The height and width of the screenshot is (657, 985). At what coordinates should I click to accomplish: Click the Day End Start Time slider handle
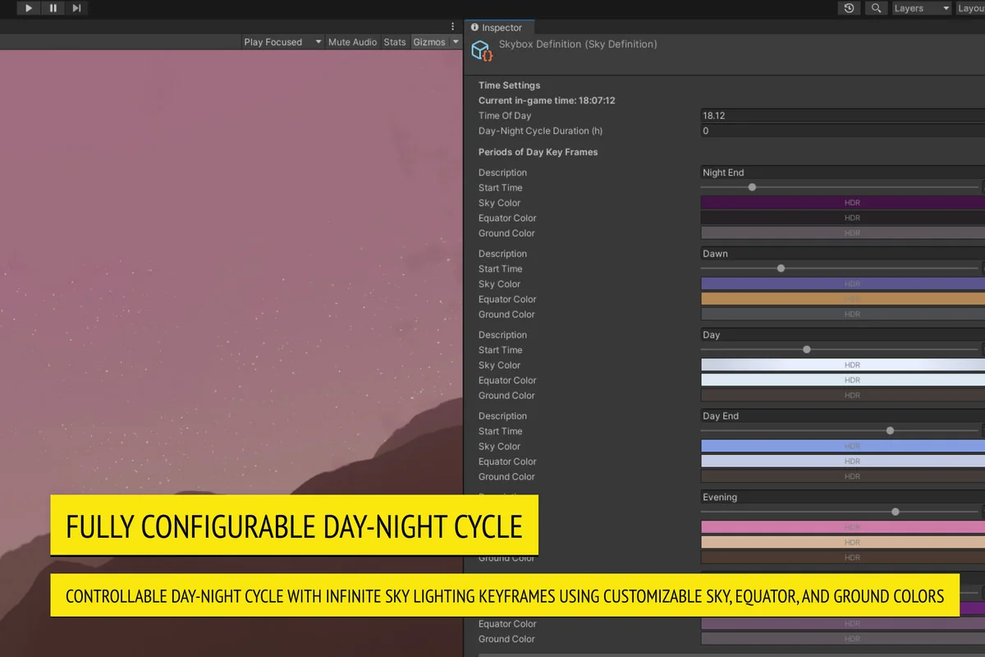click(x=890, y=431)
